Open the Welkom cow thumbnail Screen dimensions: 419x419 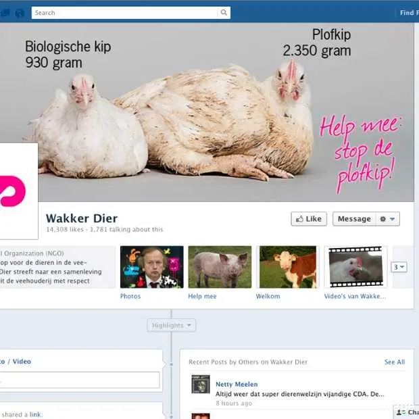click(x=288, y=267)
